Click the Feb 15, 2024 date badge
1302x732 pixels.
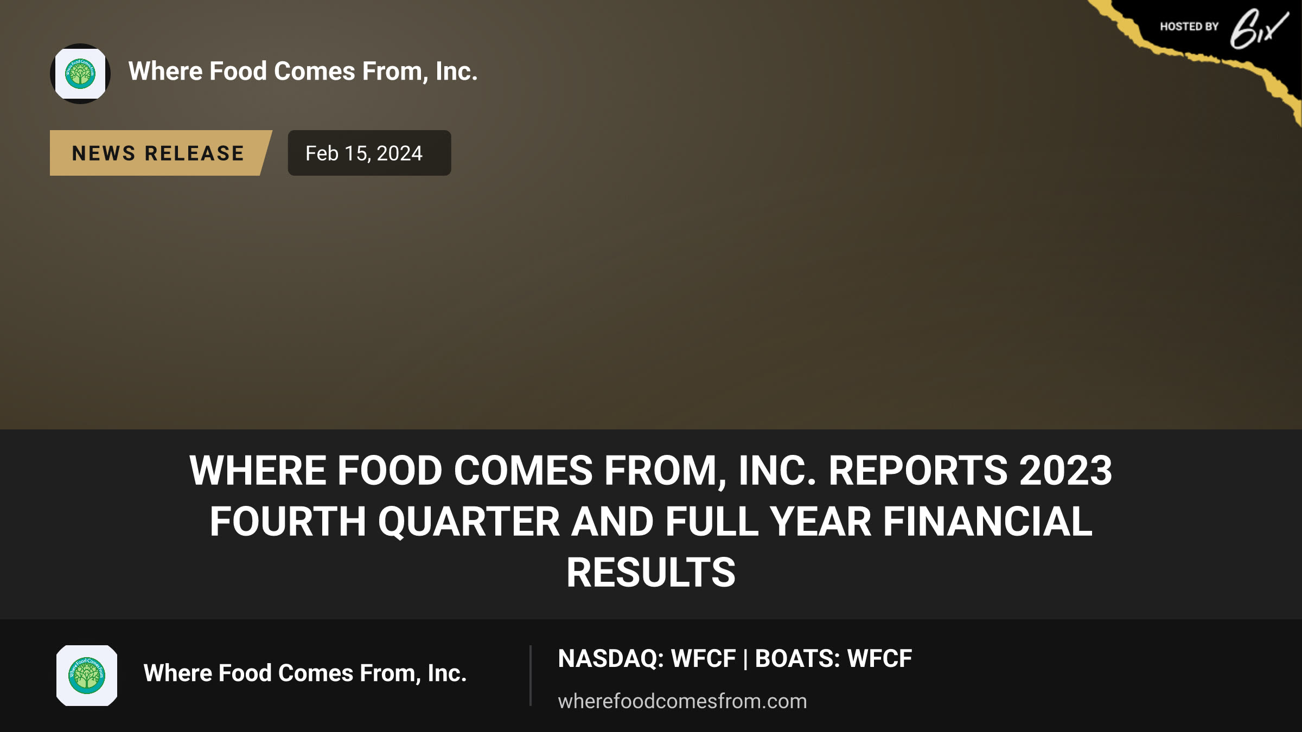[369, 153]
